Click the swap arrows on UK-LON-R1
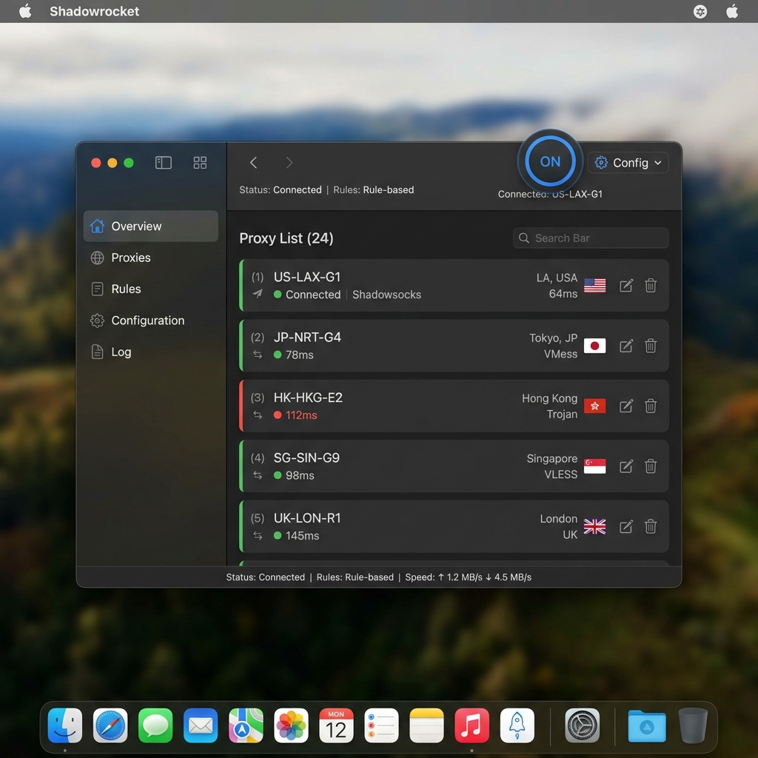Viewport: 758px width, 758px height. [x=258, y=536]
